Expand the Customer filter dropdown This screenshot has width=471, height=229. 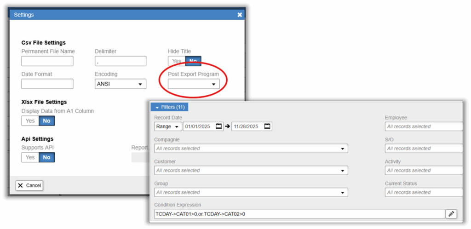pos(251,171)
